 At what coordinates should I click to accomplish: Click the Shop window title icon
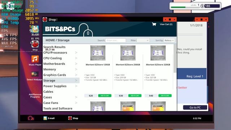[45, 19]
